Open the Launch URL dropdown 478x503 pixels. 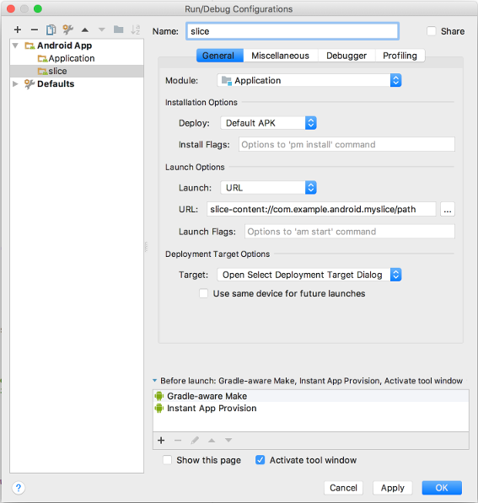[x=268, y=188]
